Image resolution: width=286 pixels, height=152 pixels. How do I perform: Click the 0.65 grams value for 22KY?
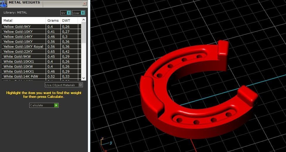pyautogui.click(x=51, y=52)
